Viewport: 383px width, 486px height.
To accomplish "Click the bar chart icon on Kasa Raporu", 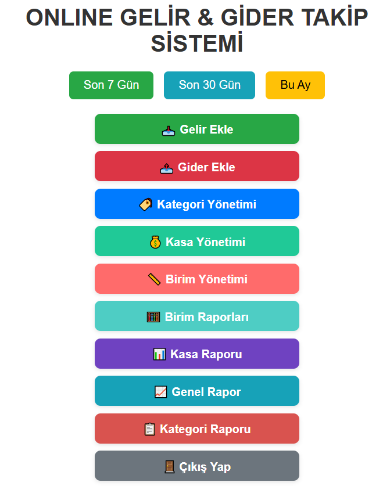I will 159,354.
